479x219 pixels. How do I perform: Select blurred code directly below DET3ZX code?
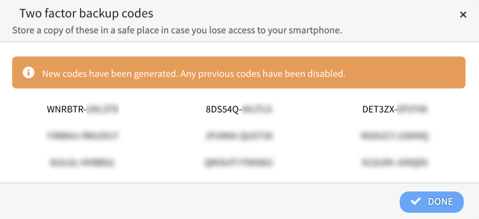395,136
